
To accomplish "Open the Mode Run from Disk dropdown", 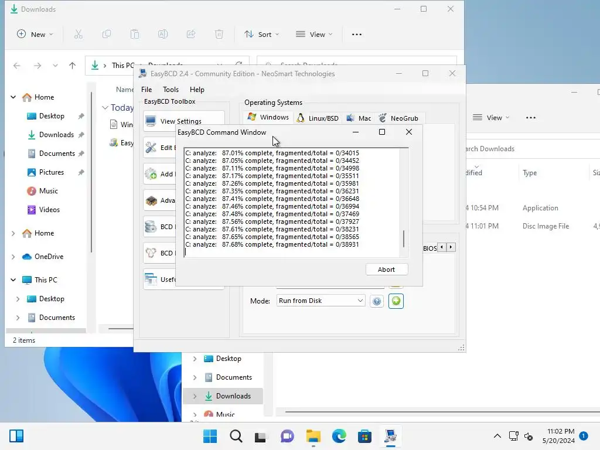I will pyautogui.click(x=321, y=301).
